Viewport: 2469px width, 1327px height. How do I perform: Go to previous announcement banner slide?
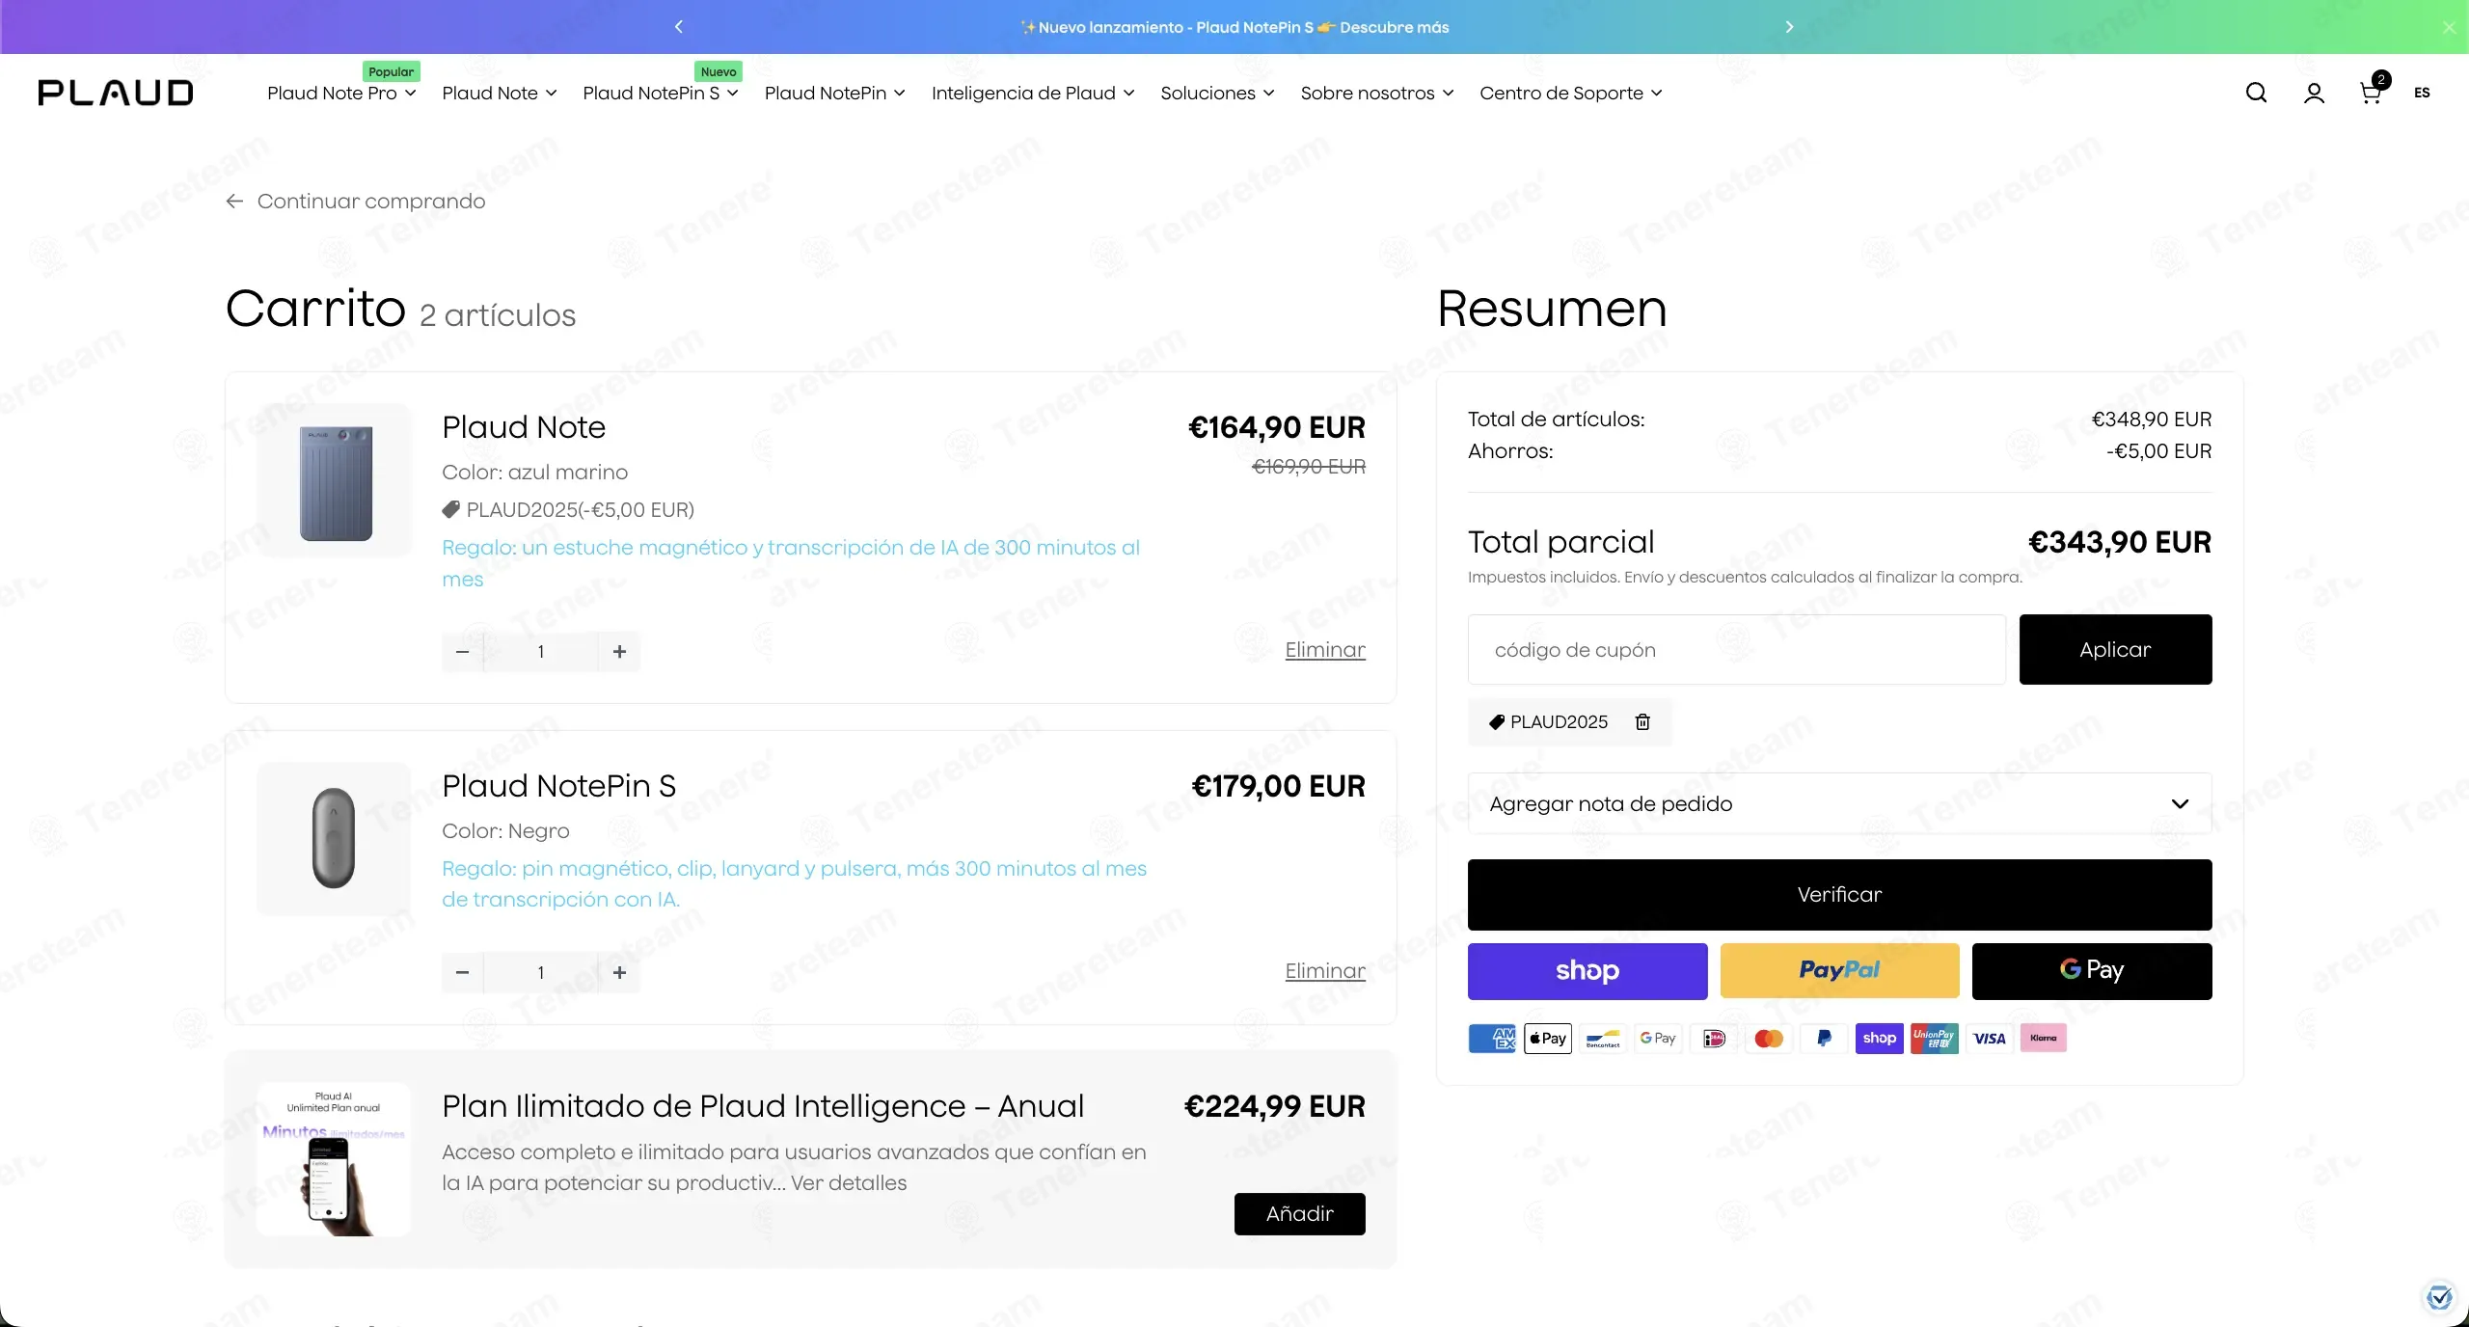[679, 27]
